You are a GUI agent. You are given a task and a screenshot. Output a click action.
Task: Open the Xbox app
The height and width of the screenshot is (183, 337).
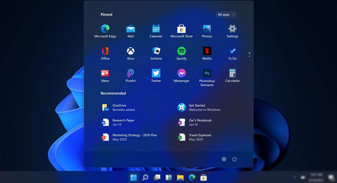tap(130, 53)
